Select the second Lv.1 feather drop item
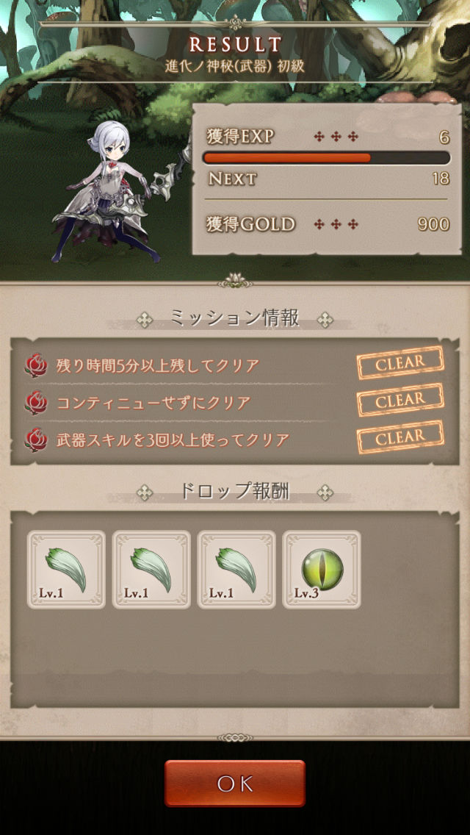The height and width of the screenshot is (835, 470). 151,569
